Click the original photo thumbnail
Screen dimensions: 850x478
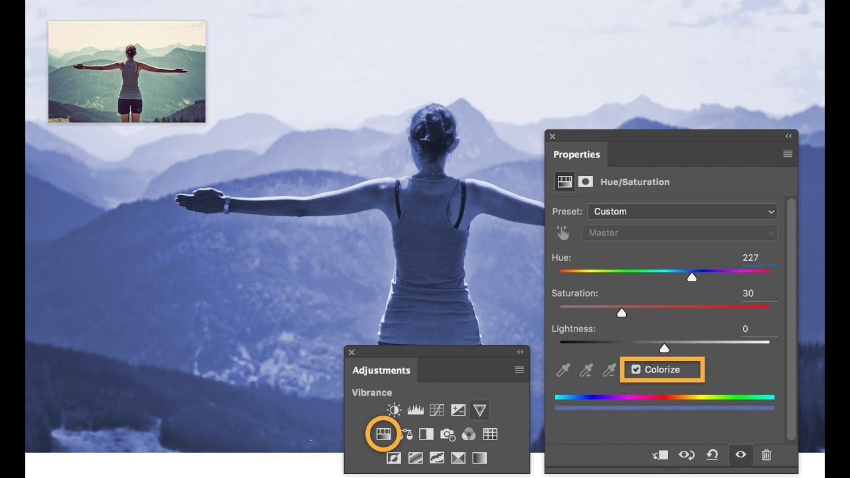pos(127,72)
